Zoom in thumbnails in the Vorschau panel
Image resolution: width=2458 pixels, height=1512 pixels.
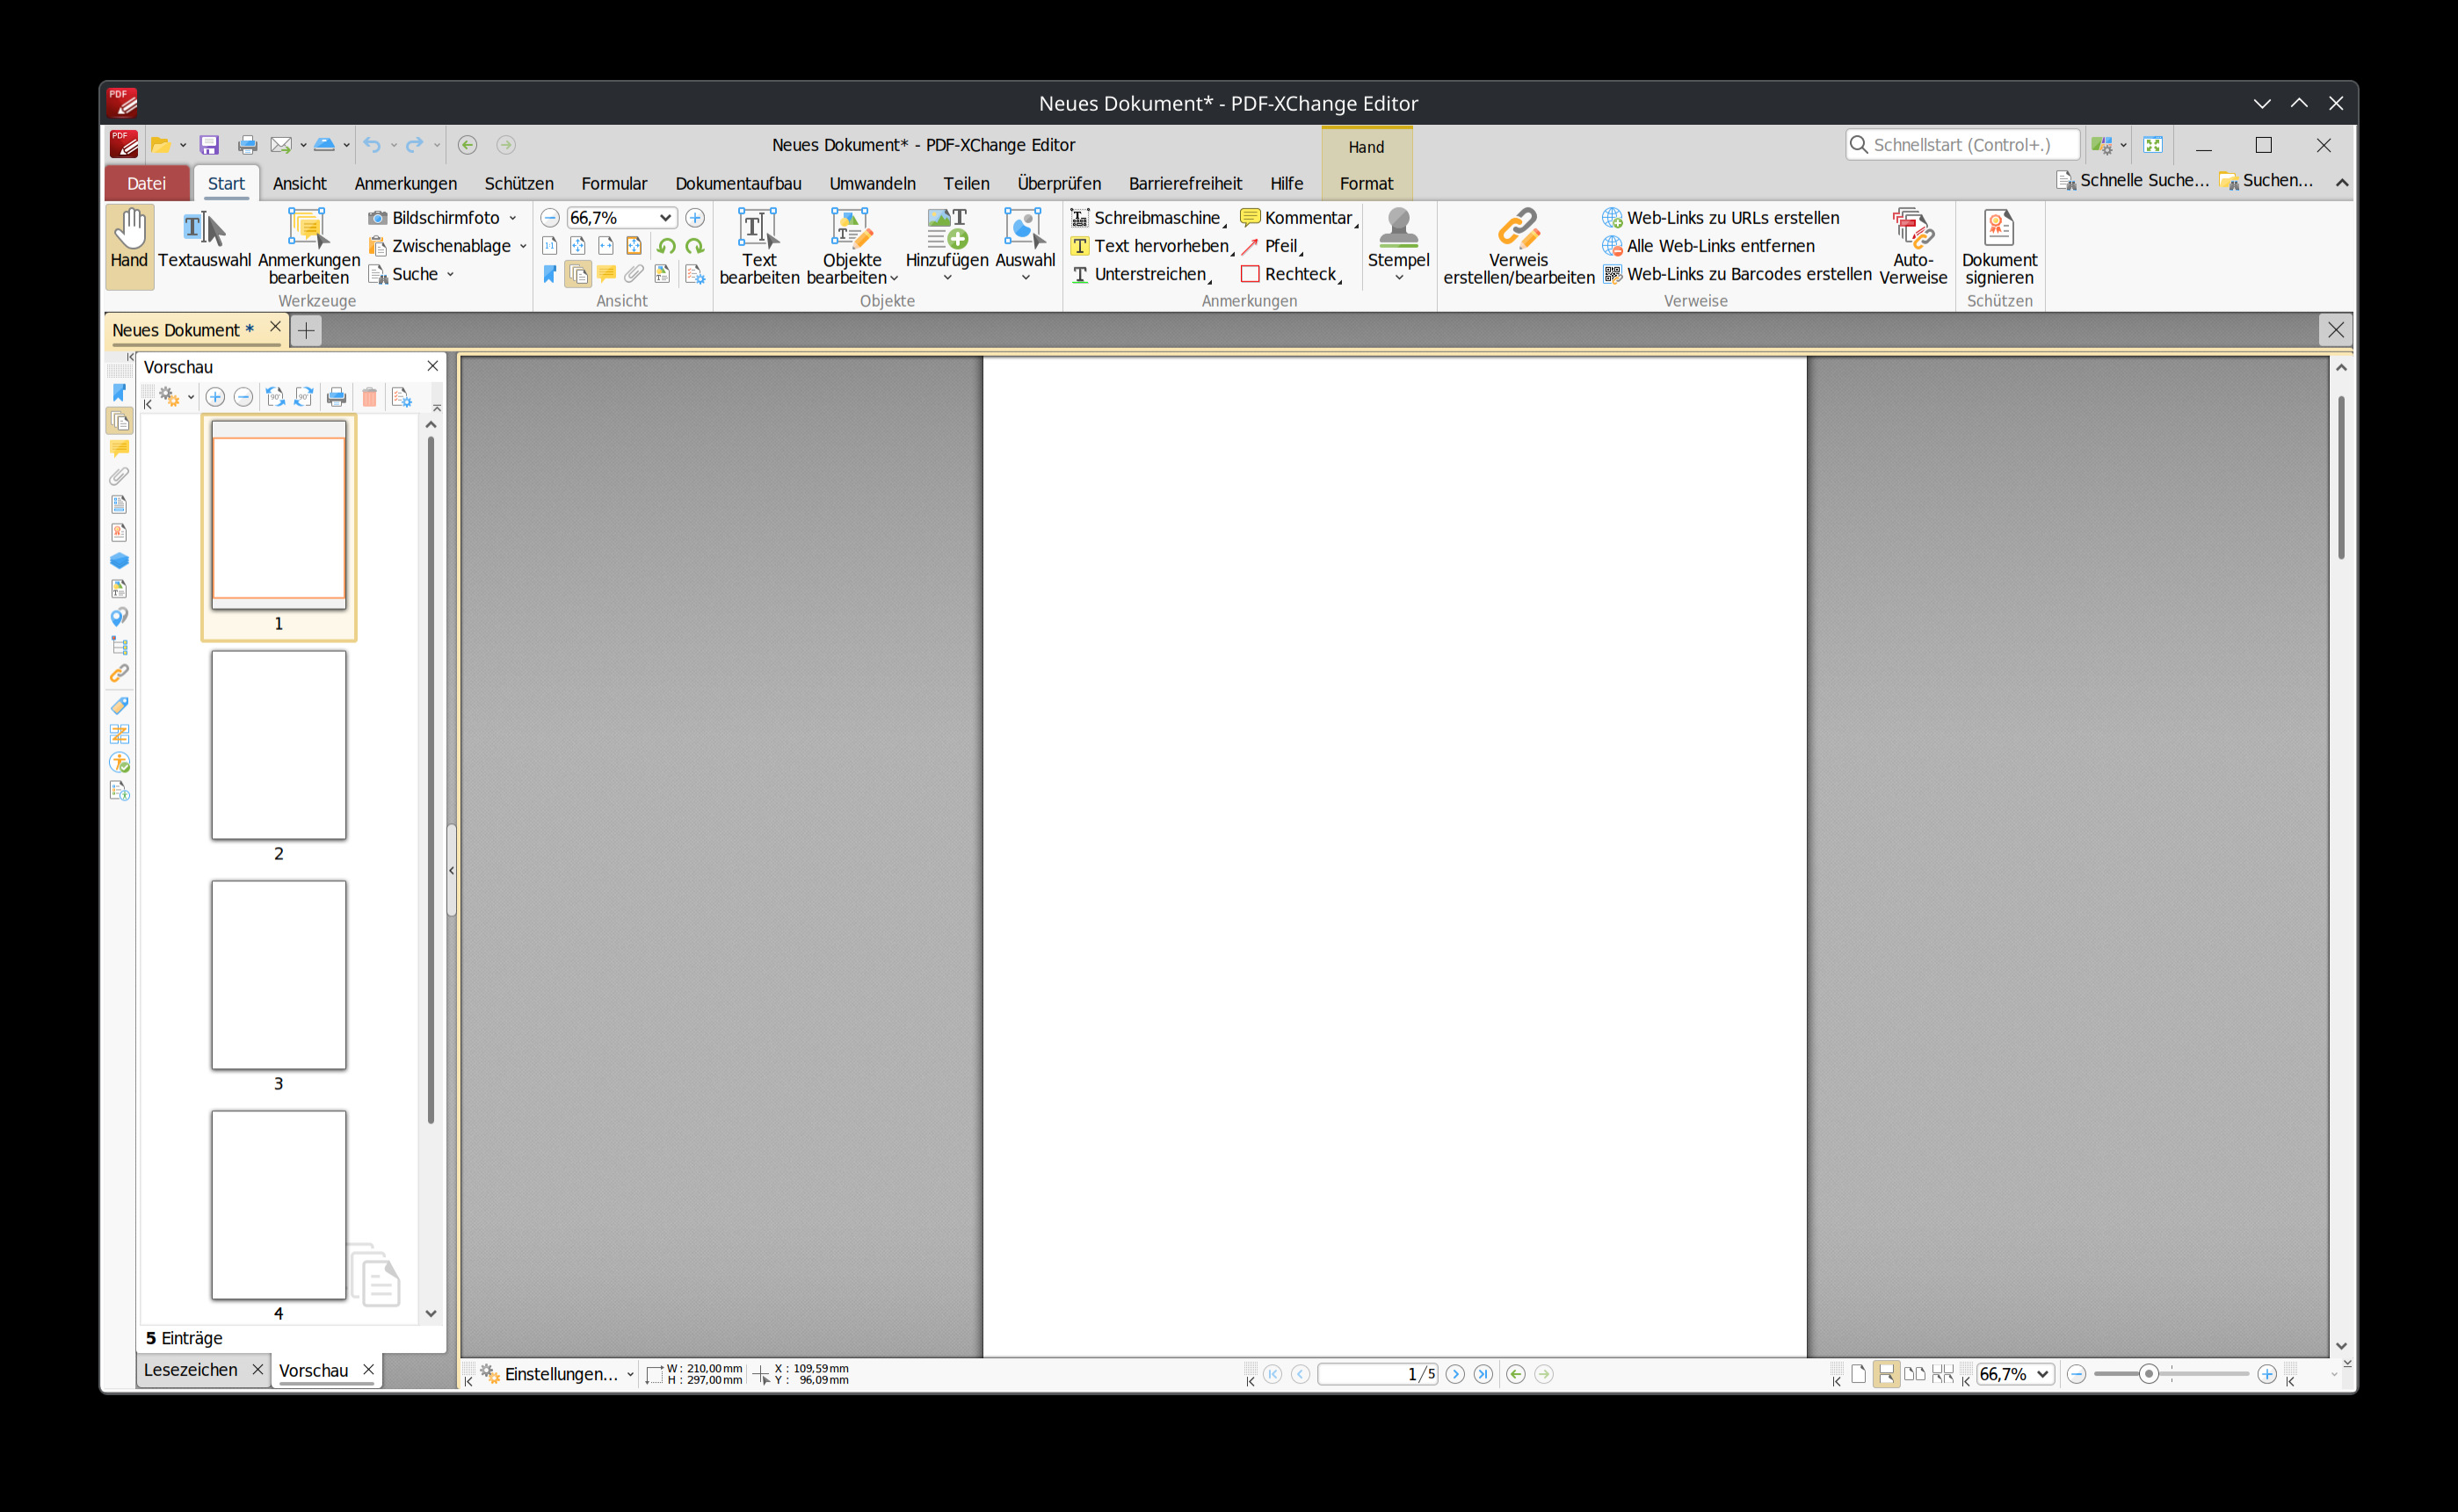(215, 397)
